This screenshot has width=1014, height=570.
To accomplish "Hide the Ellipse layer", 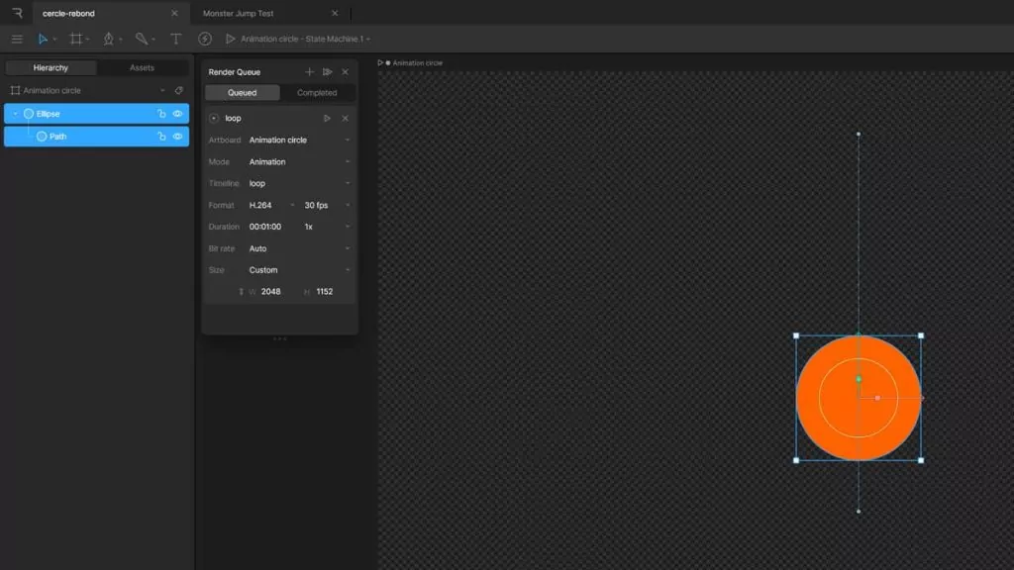I will (x=177, y=114).
